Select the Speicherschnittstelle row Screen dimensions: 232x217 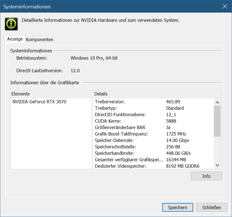pyautogui.click(x=154, y=147)
